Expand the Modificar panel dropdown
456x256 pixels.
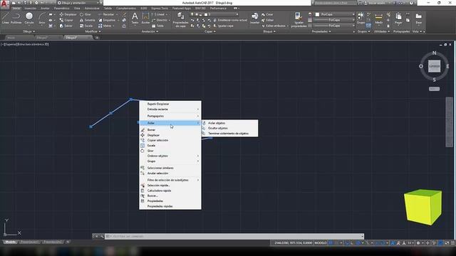pyautogui.click(x=93, y=31)
